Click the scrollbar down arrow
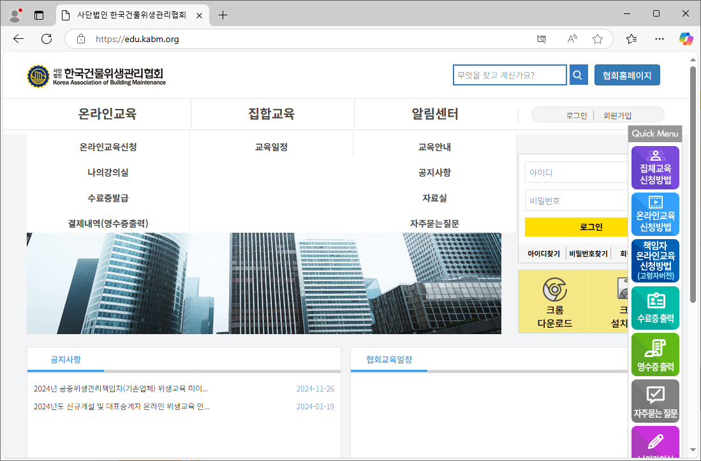The width and height of the screenshot is (701, 461). coord(693,450)
